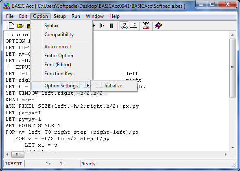Choose Syntax from the Option menu

61,26
